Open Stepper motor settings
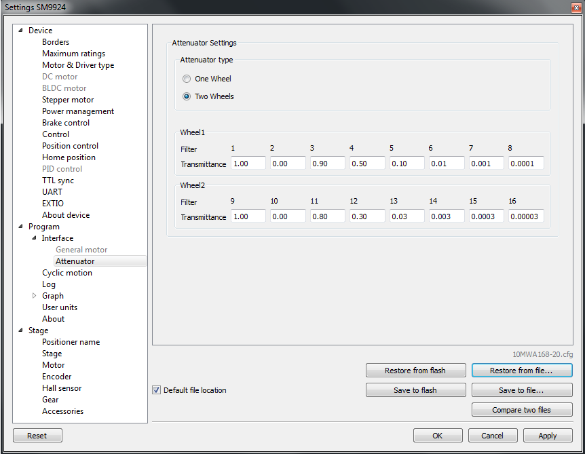The height and width of the screenshot is (454, 585). coord(68,100)
